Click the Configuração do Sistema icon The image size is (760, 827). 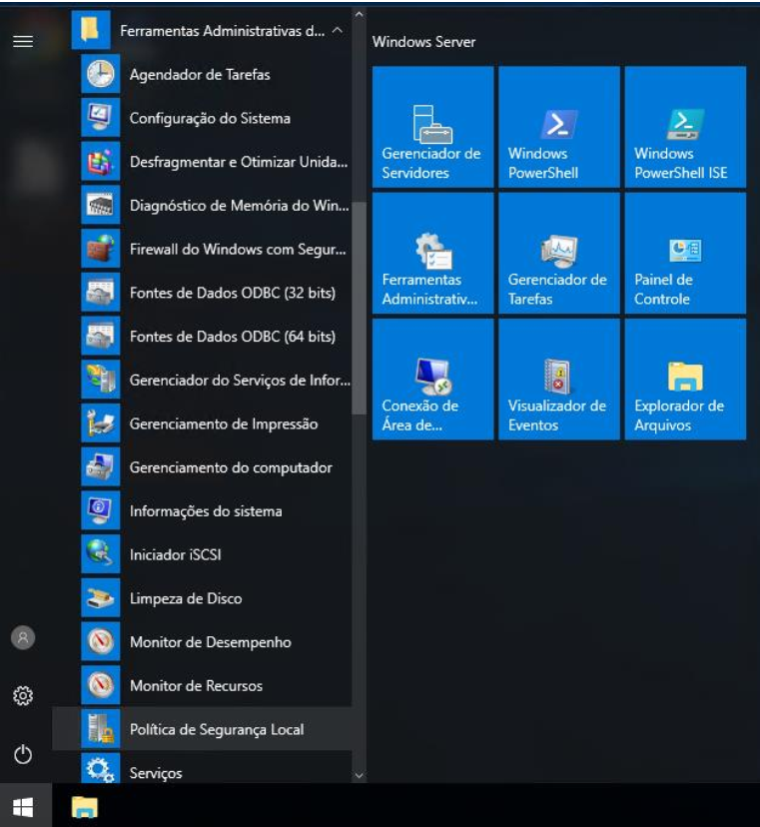point(100,118)
